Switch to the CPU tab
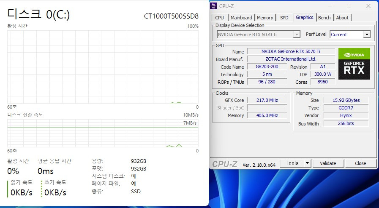379x208 pixels. pos(219,18)
